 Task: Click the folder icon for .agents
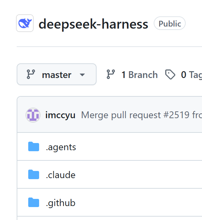pos(34,147)
